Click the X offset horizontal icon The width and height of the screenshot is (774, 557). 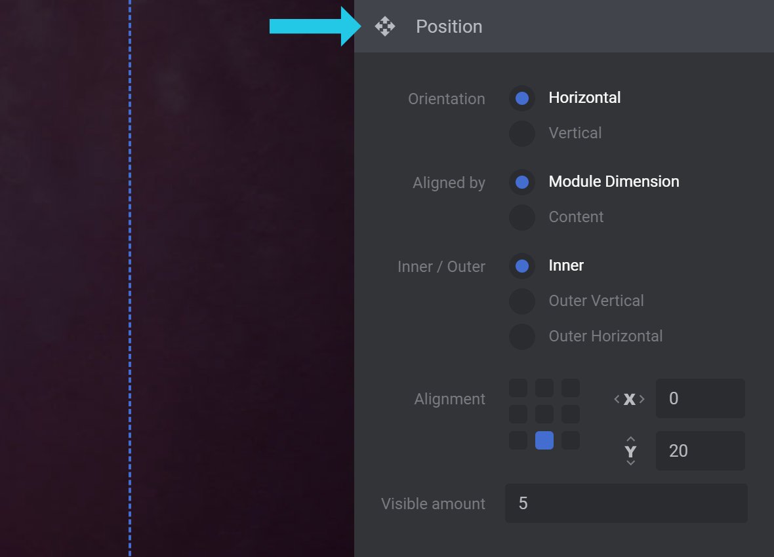[630, 398]
